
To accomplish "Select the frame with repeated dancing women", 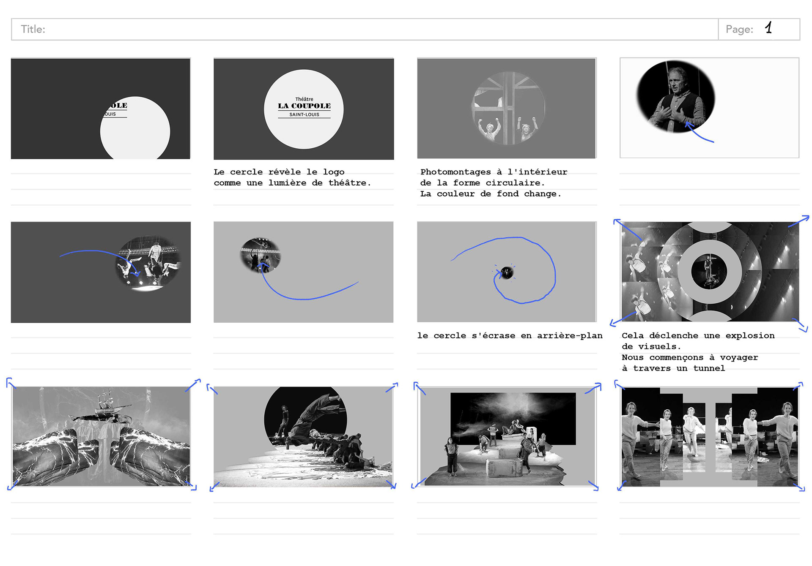I will (710, 436).
